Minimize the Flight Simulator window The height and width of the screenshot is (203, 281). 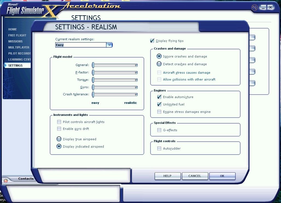pyautogui.click(x=263, y=7)
